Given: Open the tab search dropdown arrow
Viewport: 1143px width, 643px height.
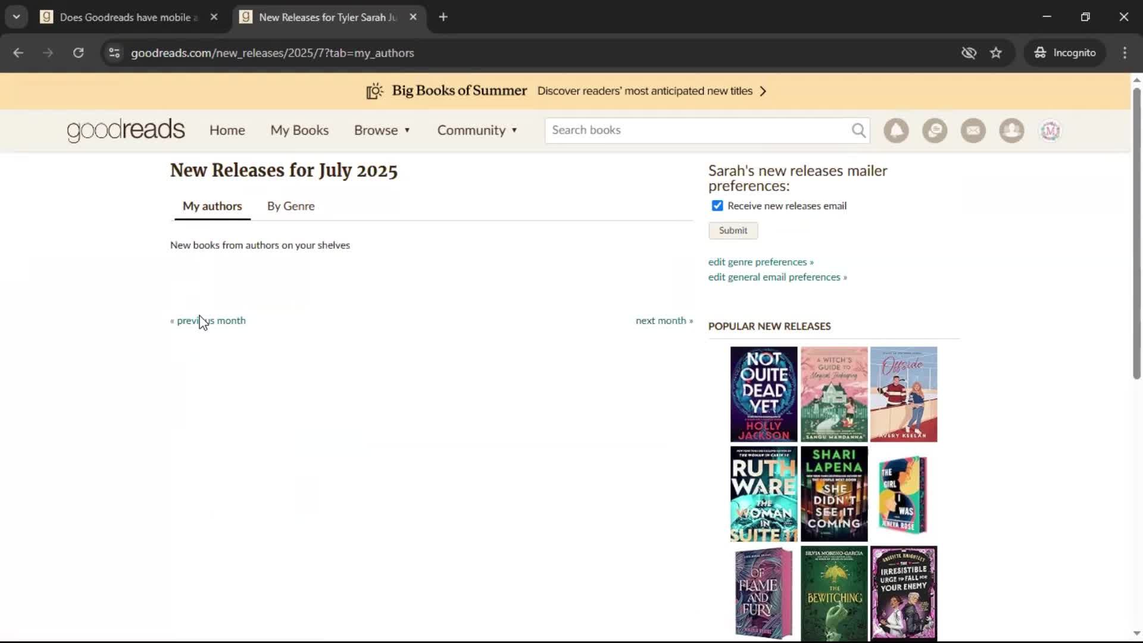Looking at the screenshot, I should tap(17, 17).
